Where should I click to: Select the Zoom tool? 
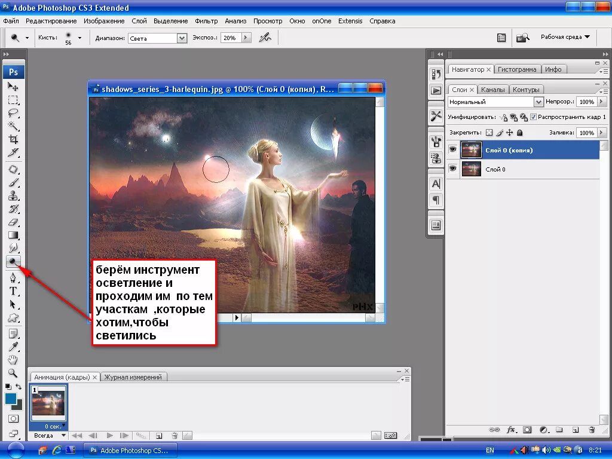[13, 373]
